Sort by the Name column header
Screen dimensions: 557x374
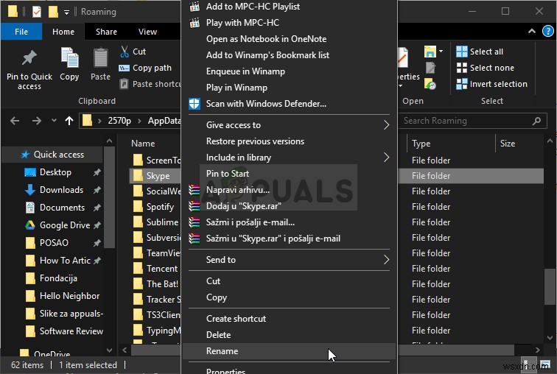tap(143, 144)
